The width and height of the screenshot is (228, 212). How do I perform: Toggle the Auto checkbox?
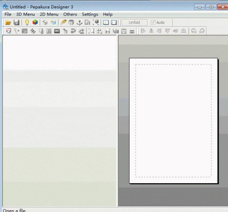[153, 22]
